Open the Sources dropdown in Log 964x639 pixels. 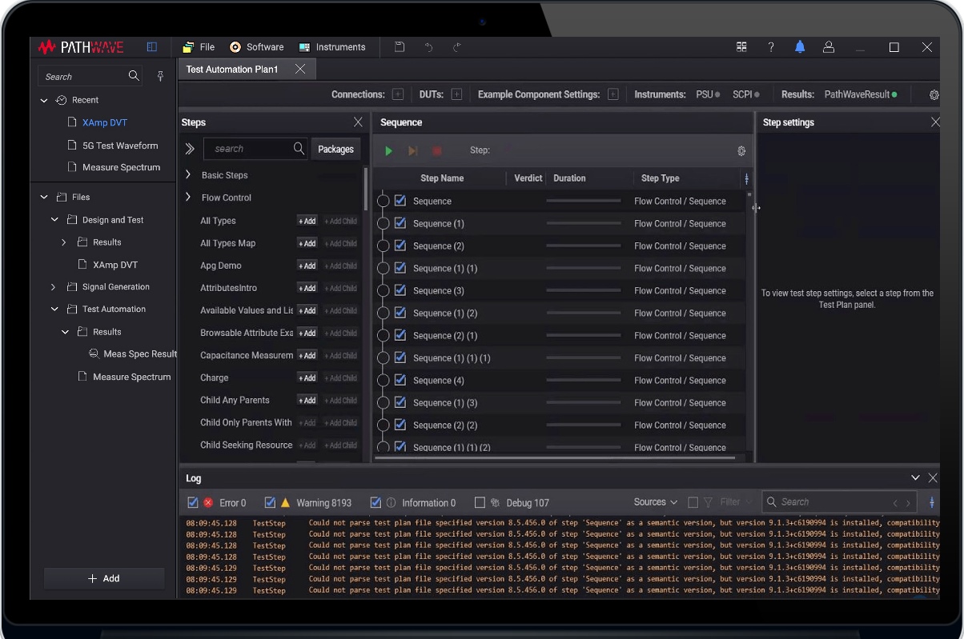pos(655,502)
